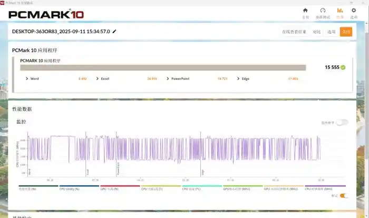The width and height of the screenshot is (369, 218).
Task: Click the 选项 options button in result header
Action: pos(332,32)
